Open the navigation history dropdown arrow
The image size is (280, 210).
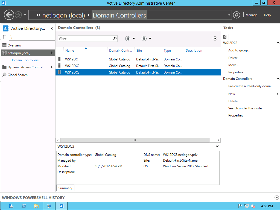[25, 15]
